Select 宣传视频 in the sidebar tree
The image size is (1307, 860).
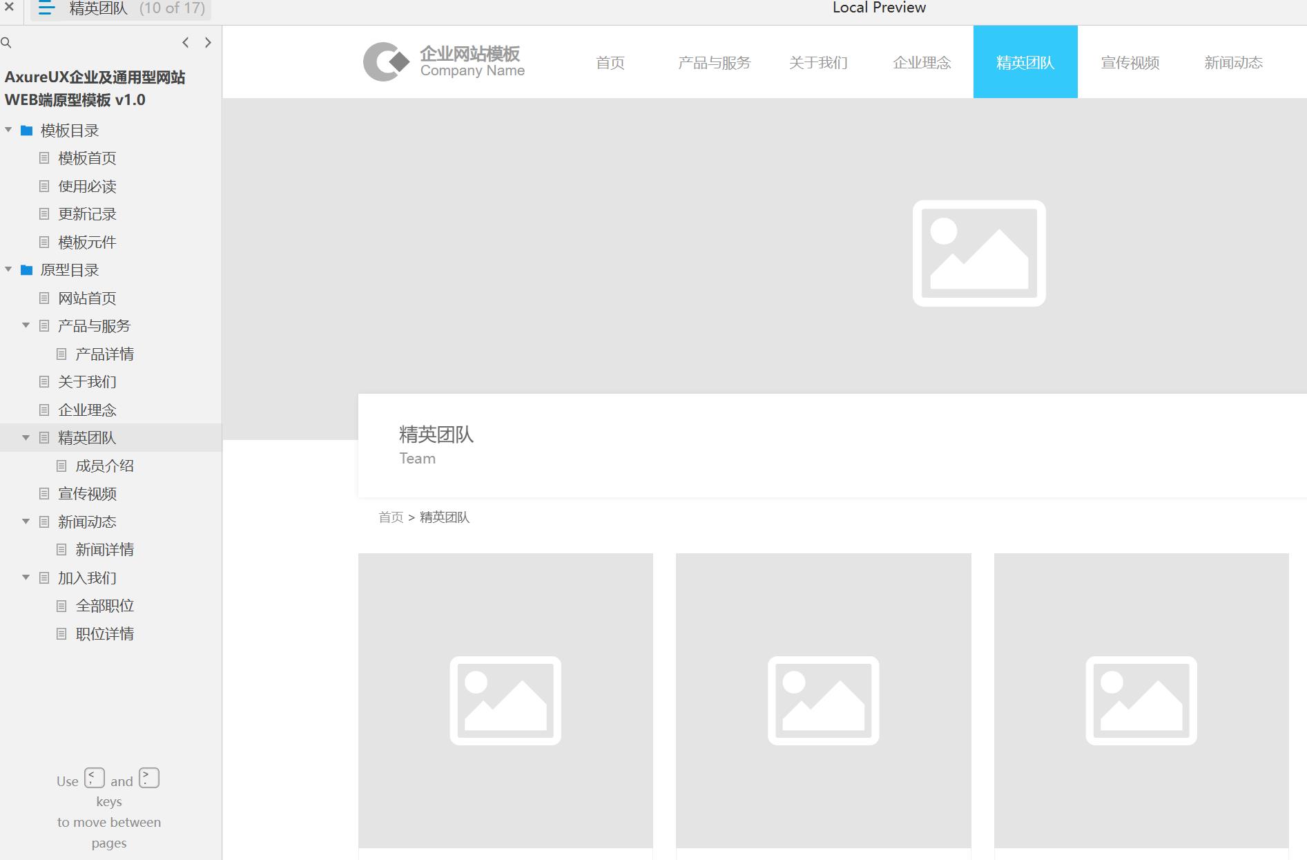(87, 494)
